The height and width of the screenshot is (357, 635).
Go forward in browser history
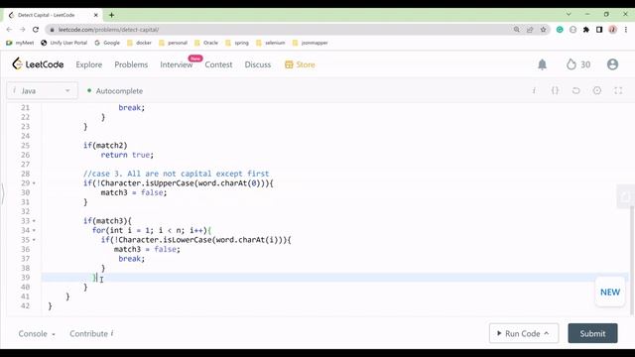coord(22,30)
